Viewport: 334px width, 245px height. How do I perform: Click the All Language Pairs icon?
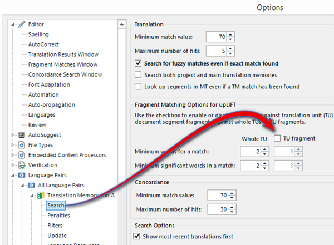pyautogui.click(x=31, y=185)
